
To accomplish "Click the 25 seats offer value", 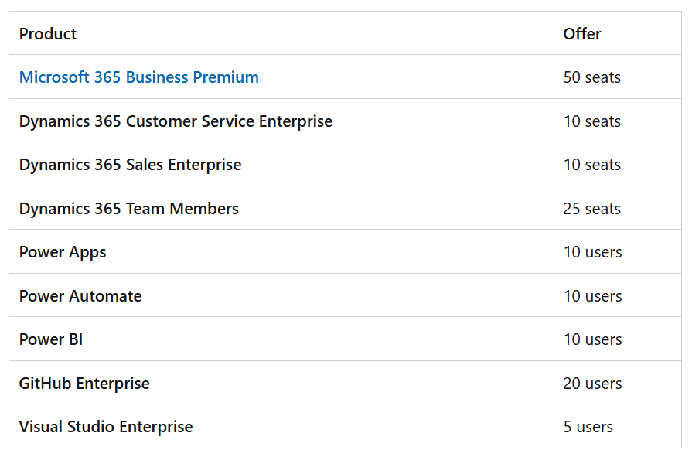I will pyautogui.click(x=592, y=209).
